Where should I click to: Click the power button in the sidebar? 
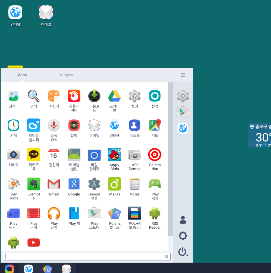(183, 252)
